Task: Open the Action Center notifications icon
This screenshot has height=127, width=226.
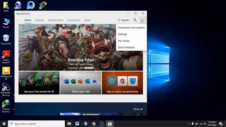Action: coord(221,124)
